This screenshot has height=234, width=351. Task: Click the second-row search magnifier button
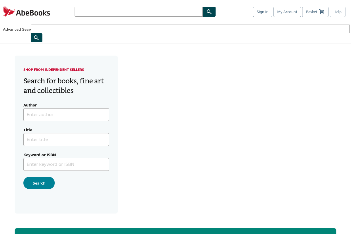pos(37,38)
